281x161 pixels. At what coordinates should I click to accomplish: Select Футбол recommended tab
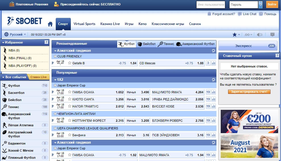127,44
